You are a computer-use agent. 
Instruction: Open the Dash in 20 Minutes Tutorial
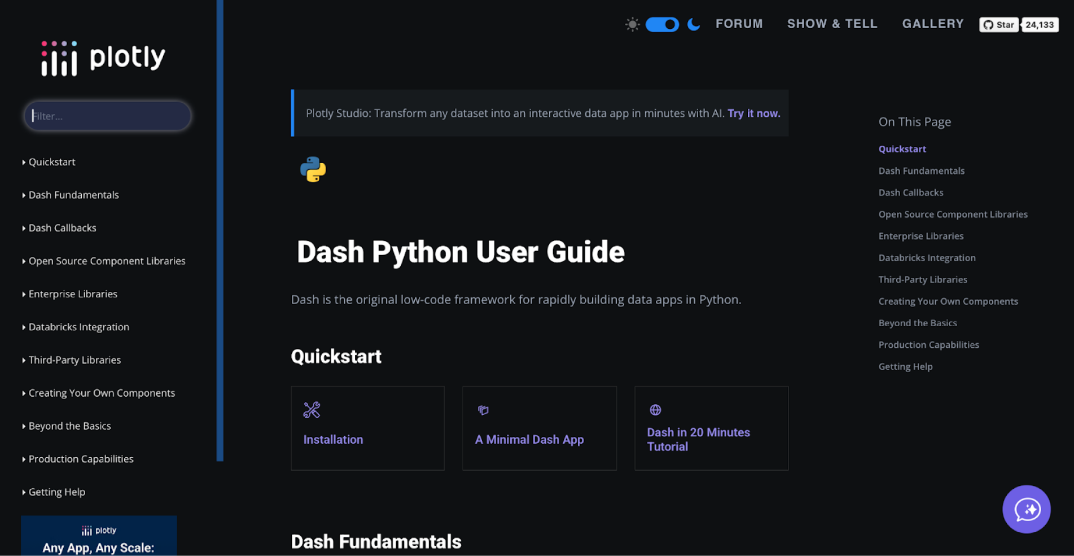[x=698, y=439]
